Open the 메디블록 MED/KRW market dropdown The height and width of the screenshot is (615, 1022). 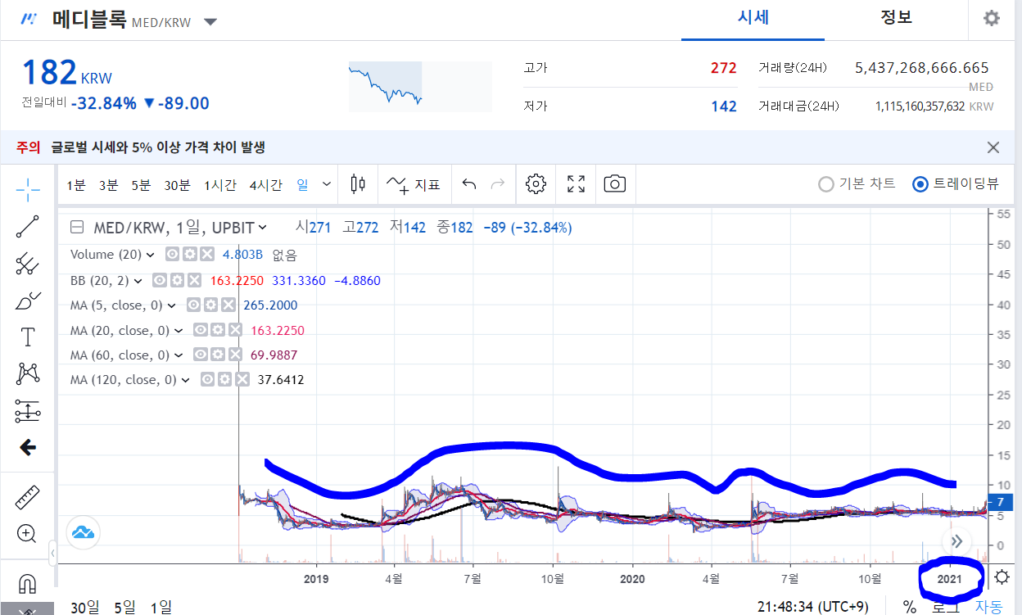point(210,21)
